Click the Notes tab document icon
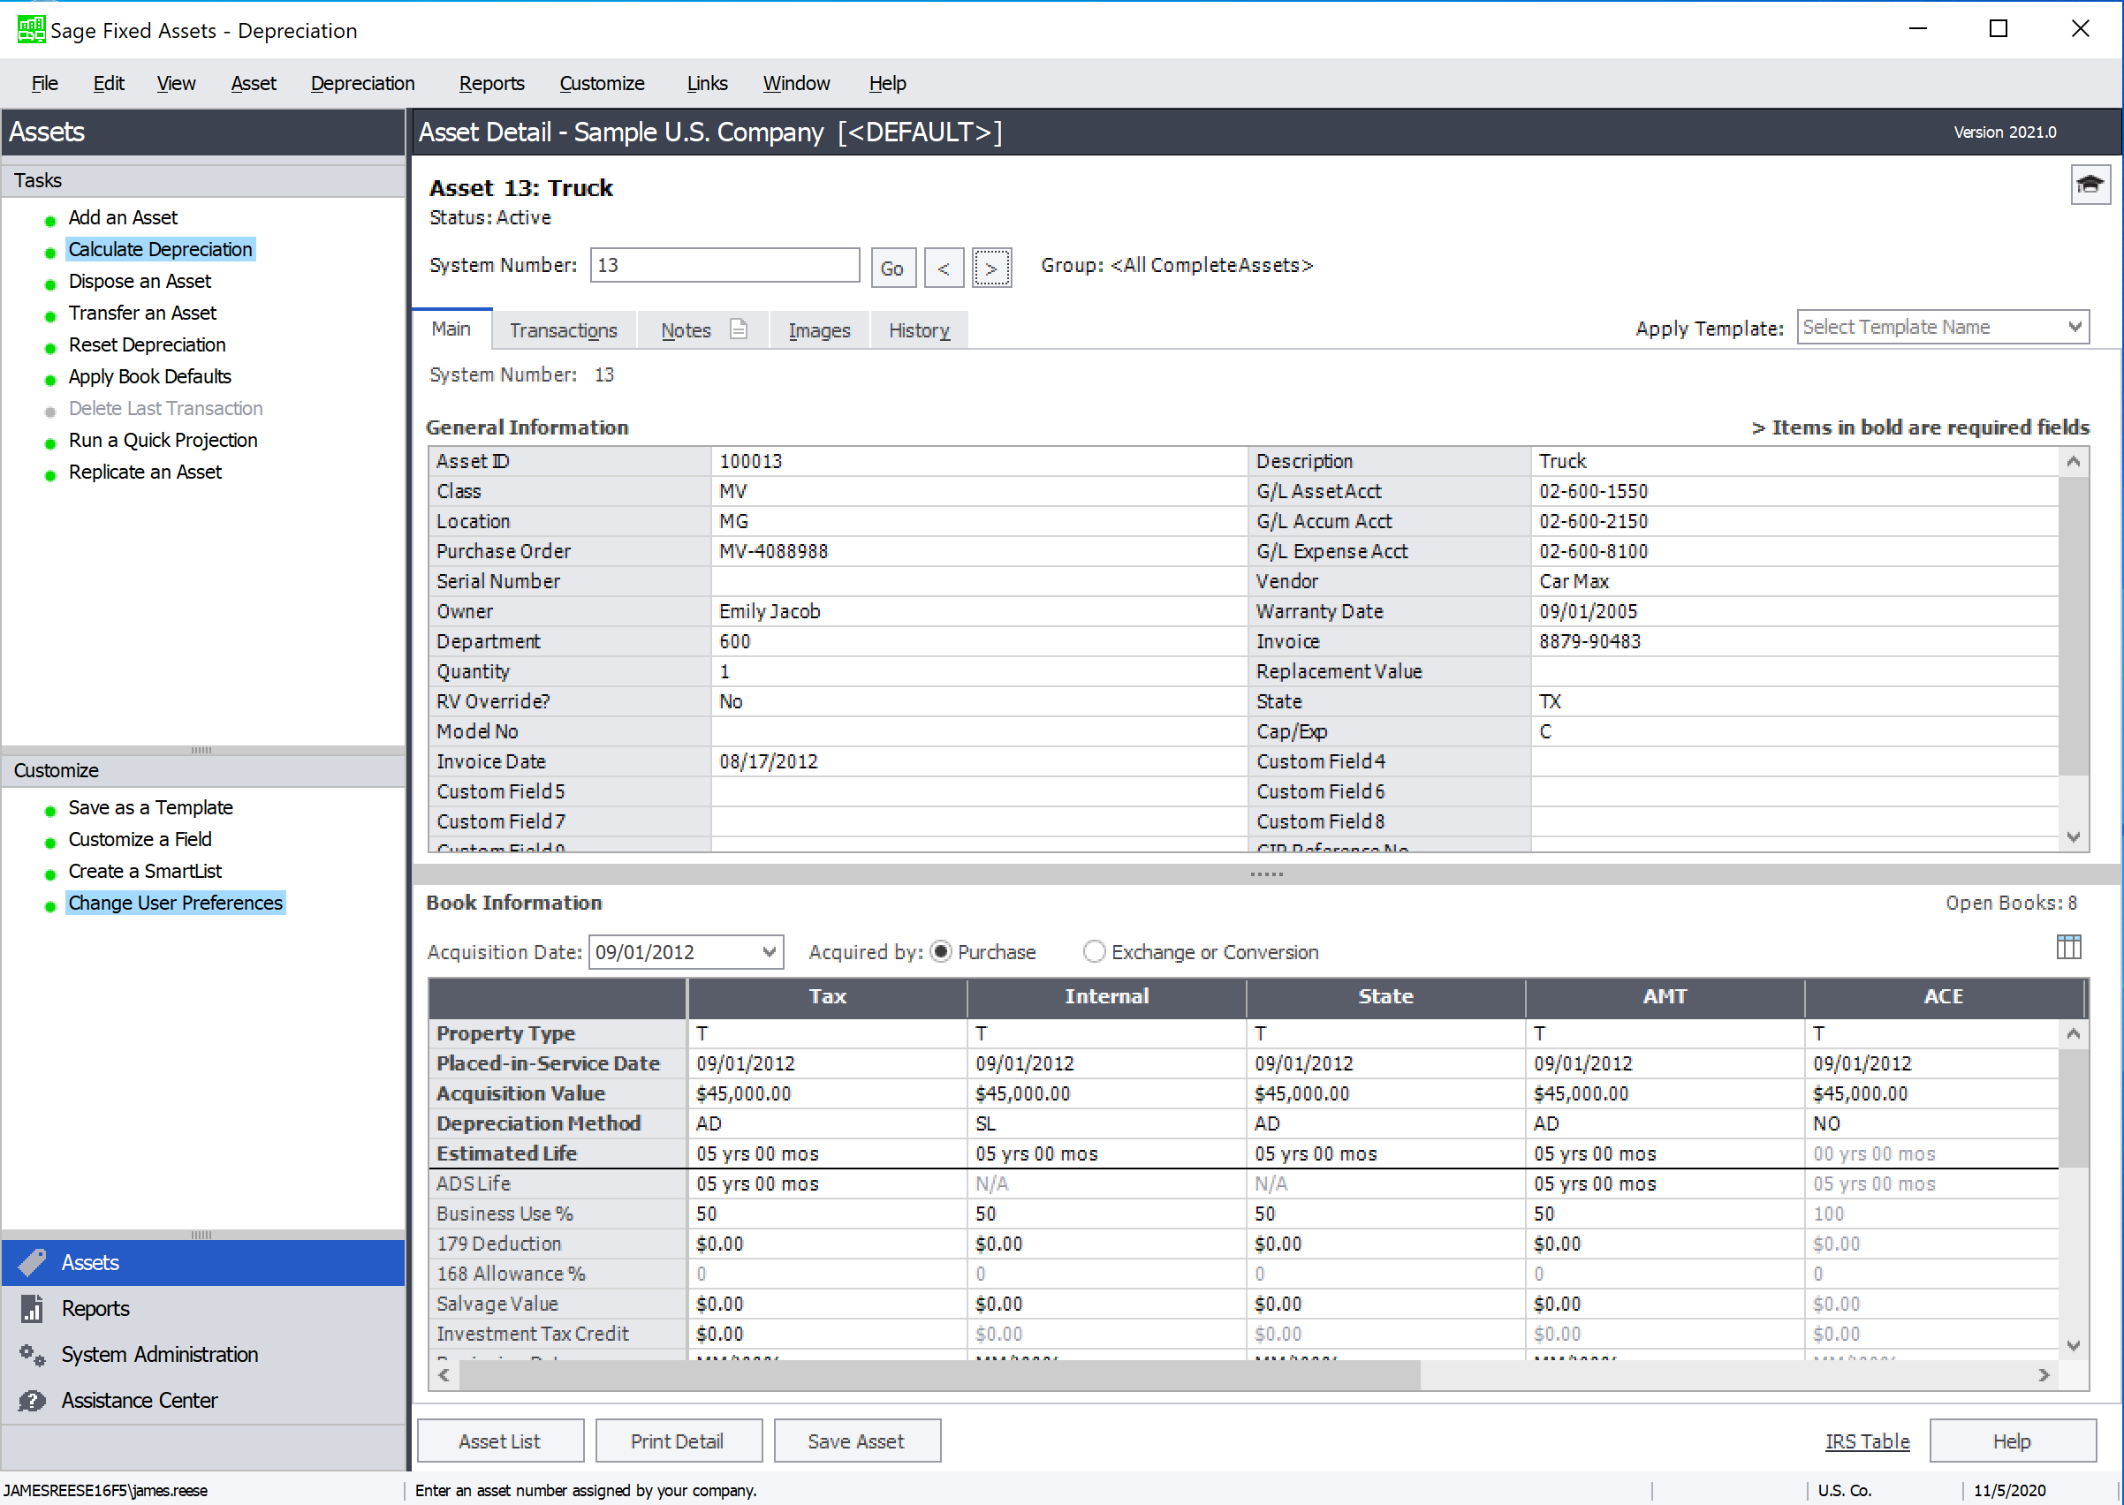 pyautogui.click(x=738, y=329)
